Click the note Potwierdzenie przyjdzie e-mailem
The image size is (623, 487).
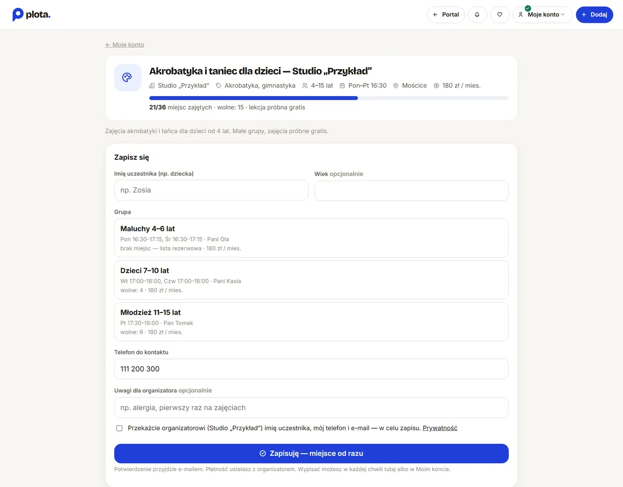(x=282, y=469)
